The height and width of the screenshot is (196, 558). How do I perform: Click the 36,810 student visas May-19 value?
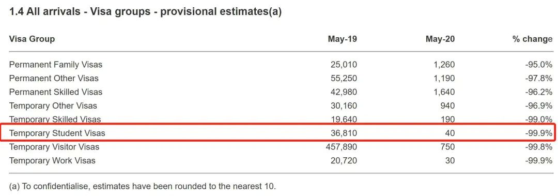click(x=344, y=133)
